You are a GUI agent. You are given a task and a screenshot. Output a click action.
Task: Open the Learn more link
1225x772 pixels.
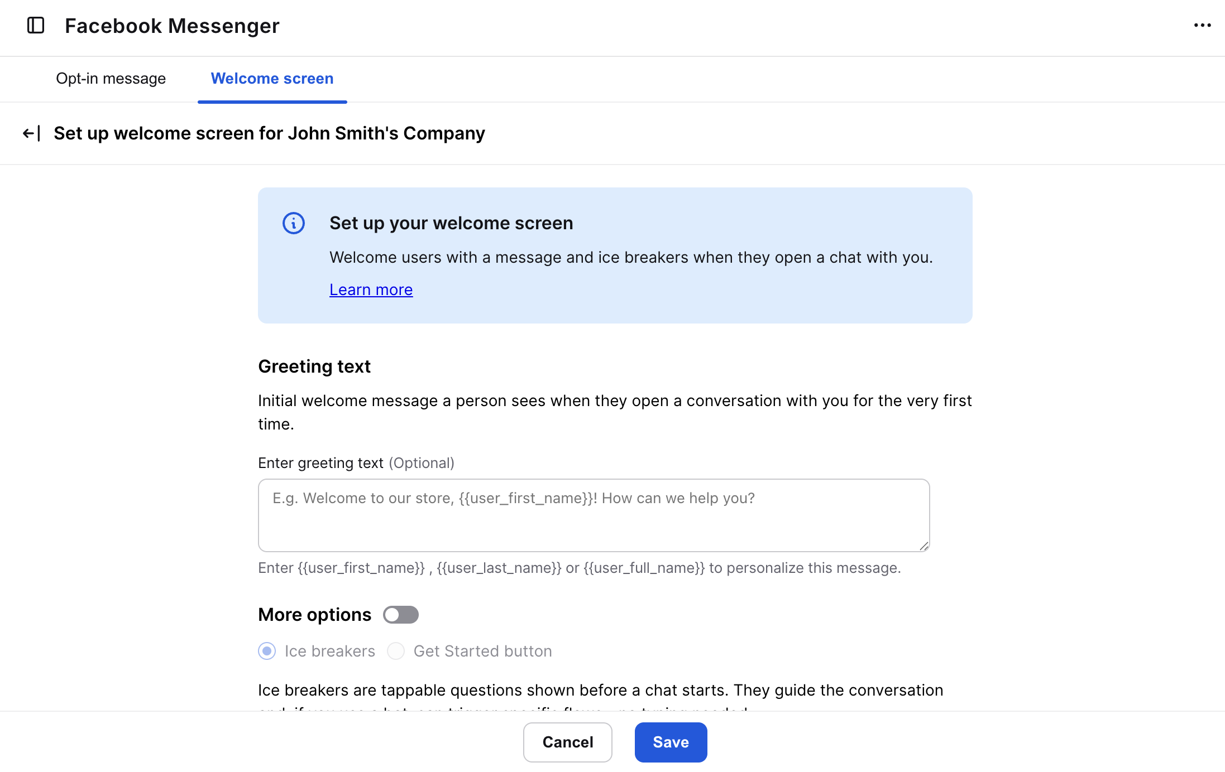(x=371, y=290)
